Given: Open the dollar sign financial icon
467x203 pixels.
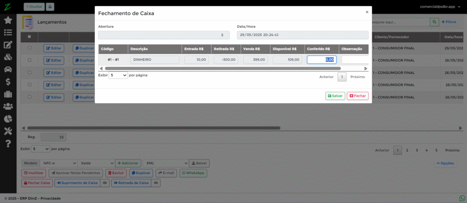Looking at the screenshot, I should pyautogui.click(x=8, y=82).
